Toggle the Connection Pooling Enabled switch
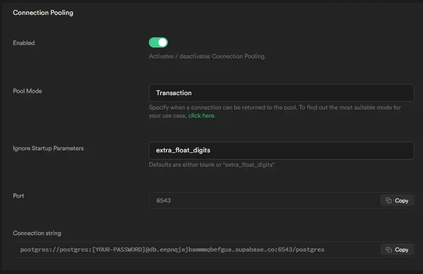 158,42
